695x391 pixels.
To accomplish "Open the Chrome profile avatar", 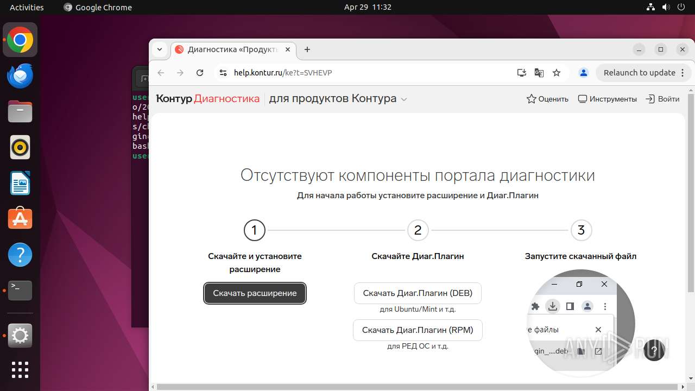I will (584, 73).
